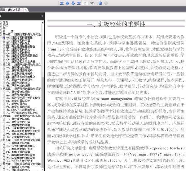Select bookmark 五、教学布置内容
The width and height of the screenshot is (186, 171).
[17, 104]
